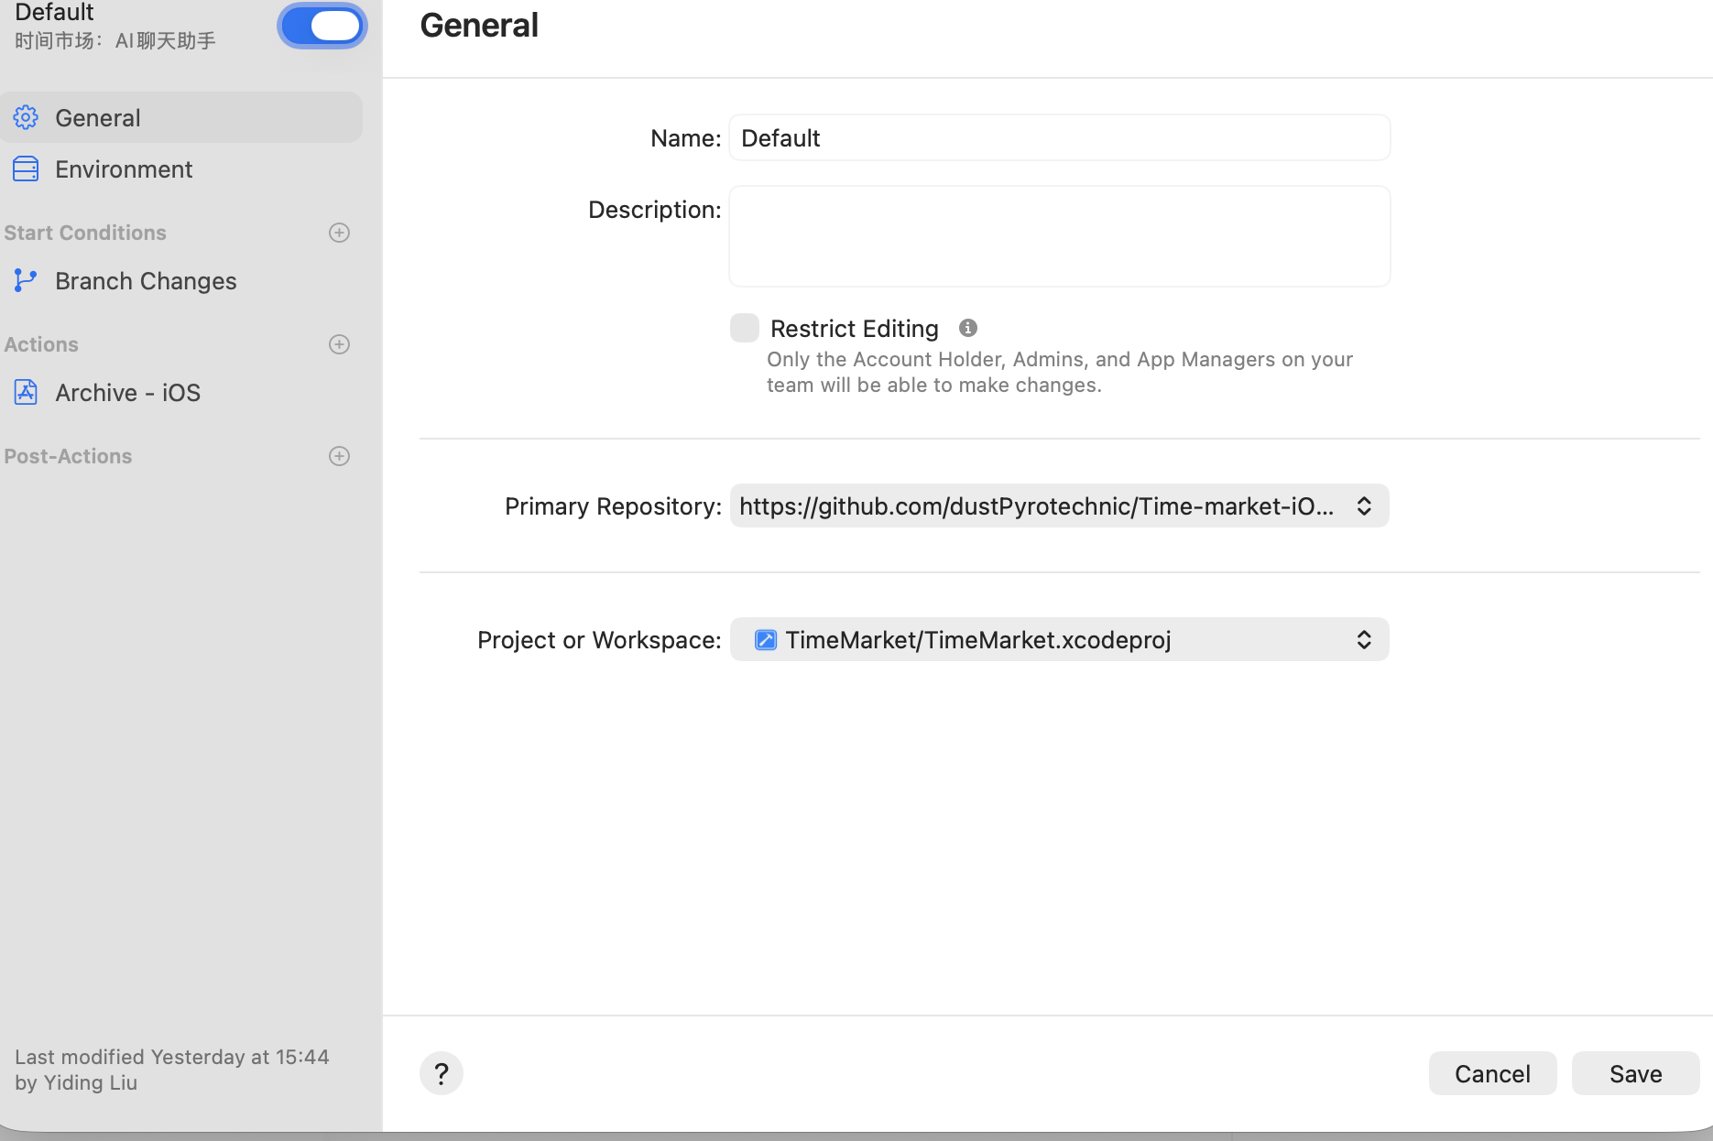Click the General gear icon in sidebar
Viewport: 1713px width, 1141px height.
(x=26, y=117)
